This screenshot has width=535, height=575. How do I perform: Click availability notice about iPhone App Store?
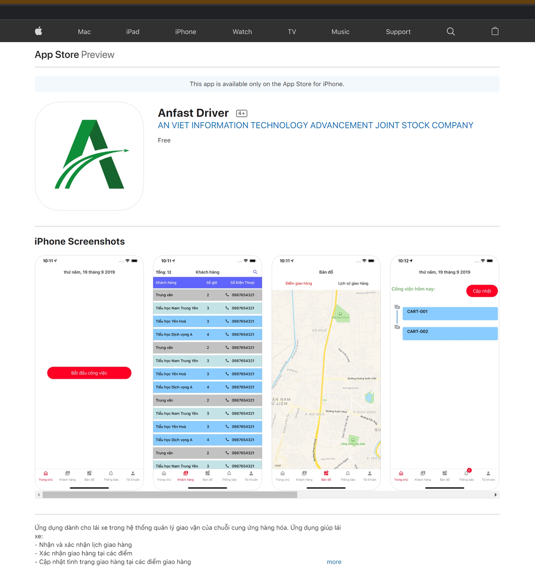(x=267, y=84)
